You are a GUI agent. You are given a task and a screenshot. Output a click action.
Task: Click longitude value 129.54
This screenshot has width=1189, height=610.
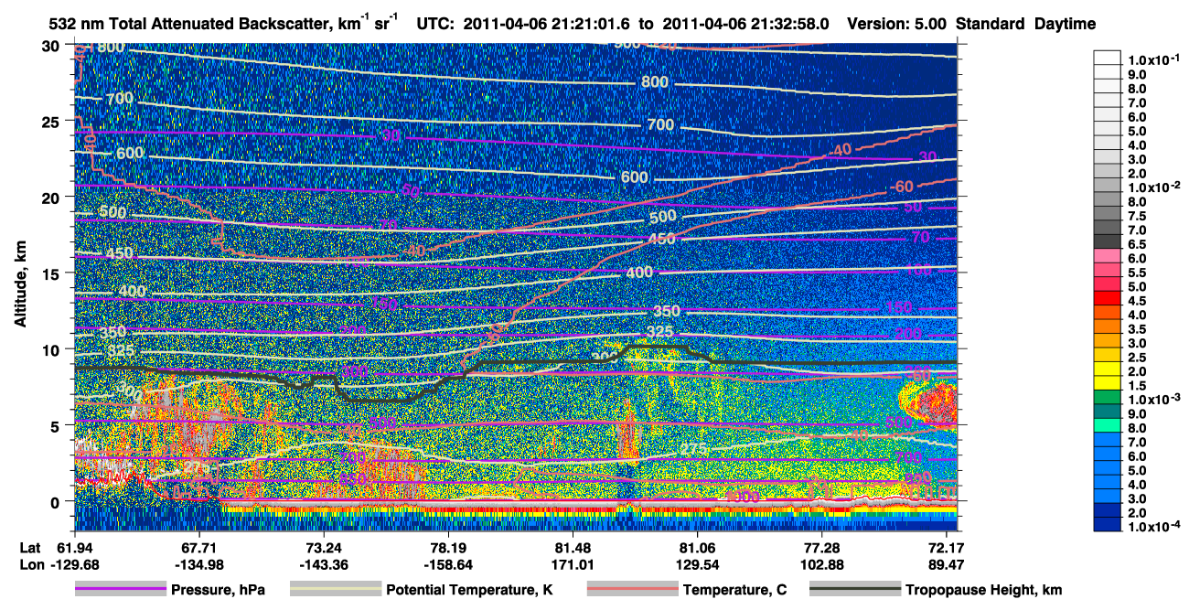[x=698, y=564]
